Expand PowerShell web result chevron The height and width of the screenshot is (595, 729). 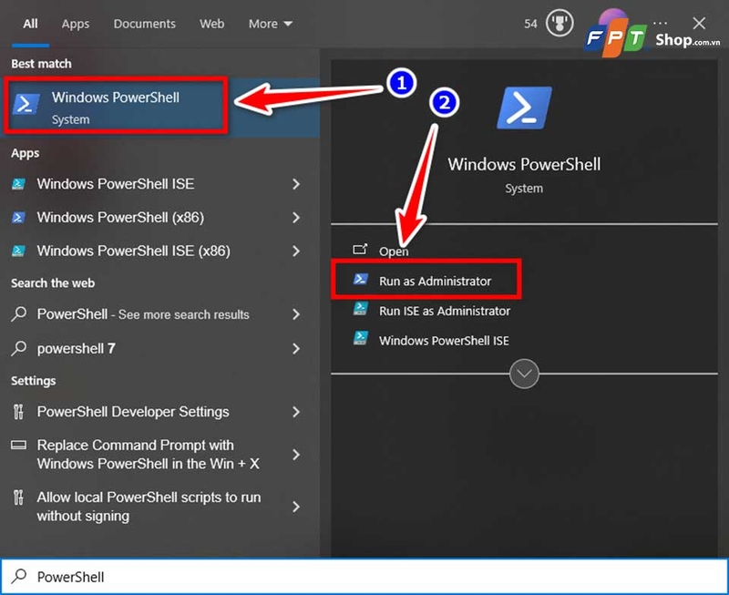pos(296,314)
